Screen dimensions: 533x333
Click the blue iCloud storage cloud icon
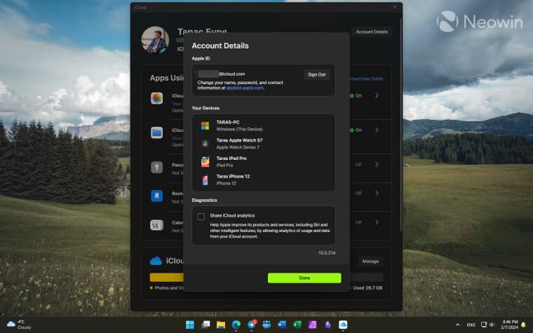[156, 261]
